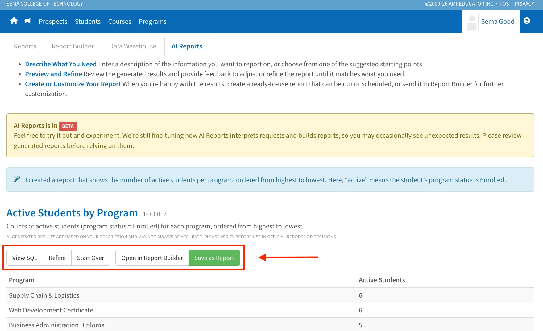Viewport: 543px width, 331px height.
Task: Switch to the Data Warehouse tab
Action: point(133,46)
